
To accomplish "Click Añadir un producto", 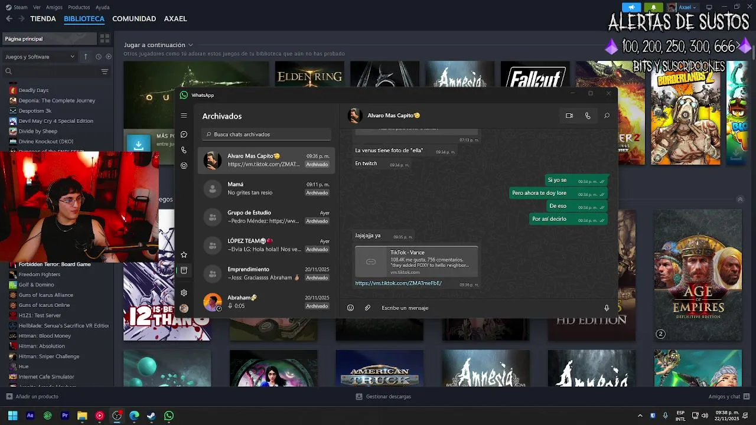I will [x=32, y=397].
